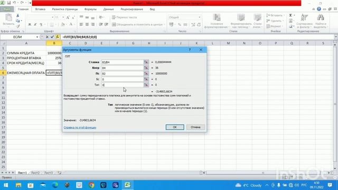Click the Бс input field

click(123, 79)
